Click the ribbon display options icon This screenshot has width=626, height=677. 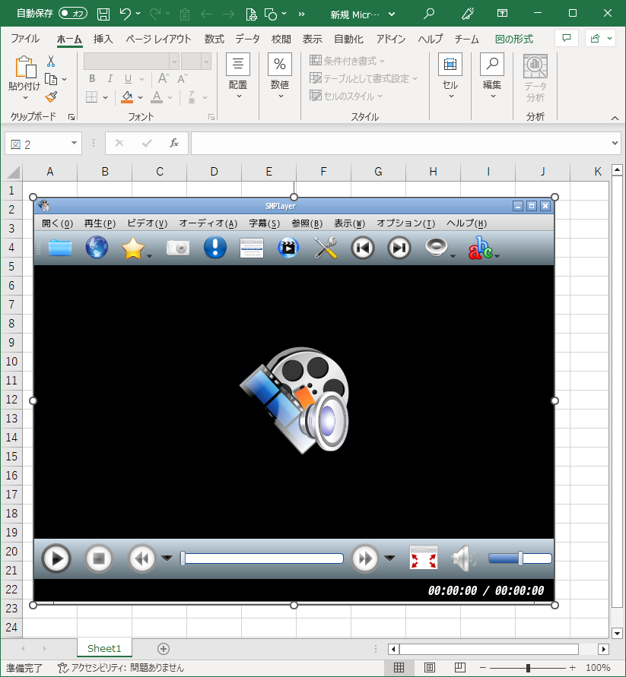point(502,14)
